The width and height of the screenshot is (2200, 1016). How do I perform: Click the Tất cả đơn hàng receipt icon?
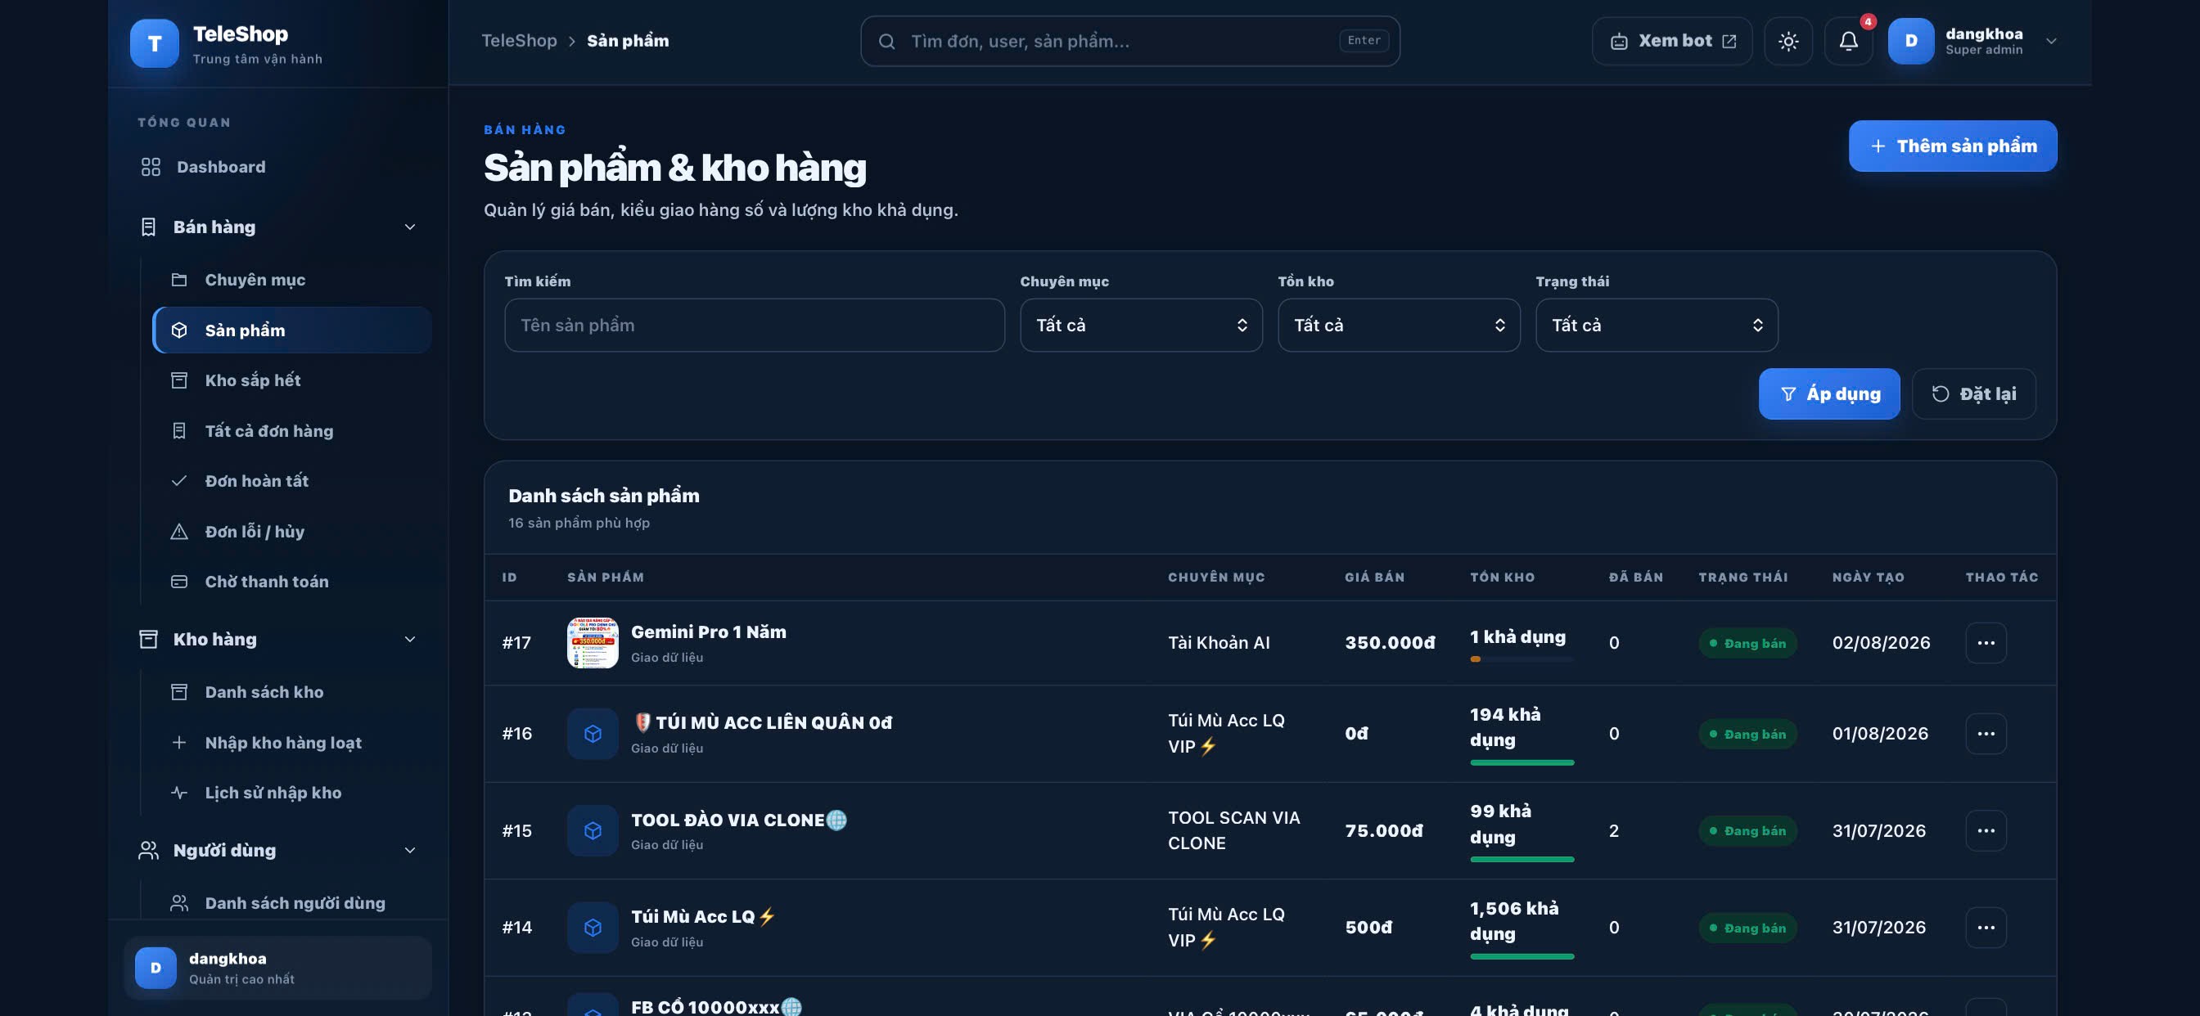point(178,431)
